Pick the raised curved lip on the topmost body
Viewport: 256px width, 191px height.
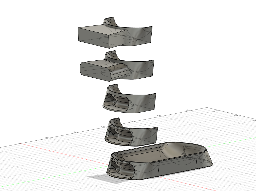tap(110, 21)
